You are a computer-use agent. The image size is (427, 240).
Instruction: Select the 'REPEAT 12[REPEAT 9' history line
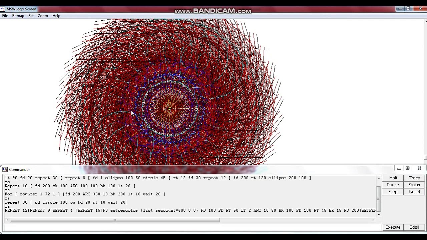pos(190,210)
